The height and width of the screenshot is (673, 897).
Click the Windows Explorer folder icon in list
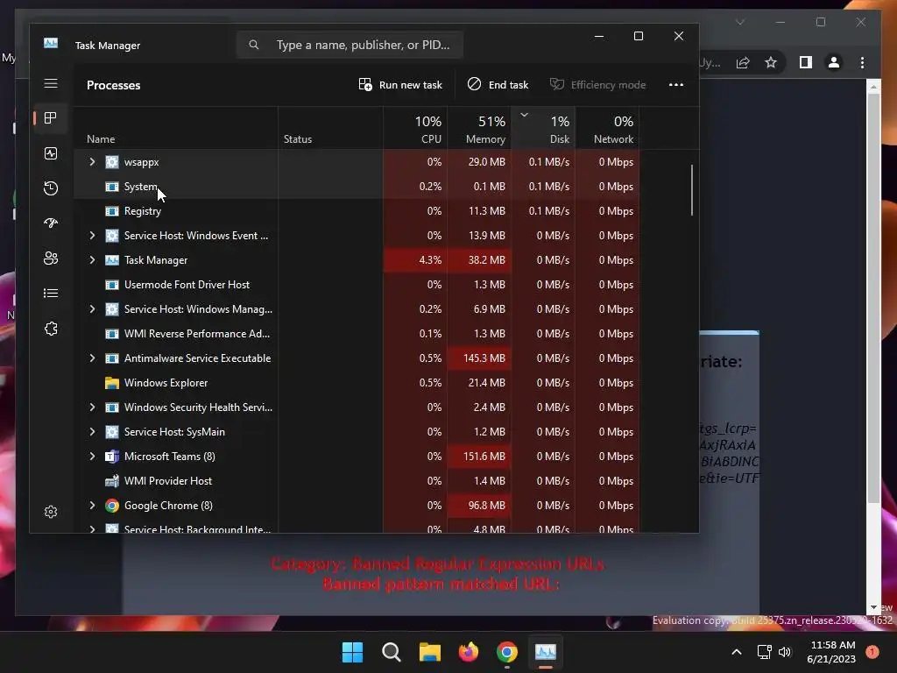(x=112, y=383)
